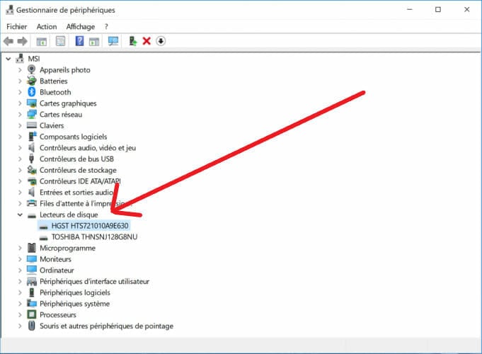Click the Cartes réseau network icon
The height and width of the screenshot is (354, 482).
click(32, 114)
